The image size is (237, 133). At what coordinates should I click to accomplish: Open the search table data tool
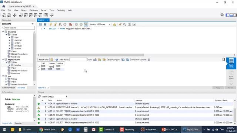tap(46, 15)
